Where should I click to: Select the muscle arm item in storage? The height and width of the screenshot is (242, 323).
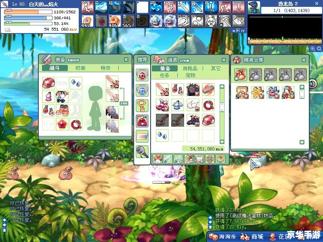tap(273, 92)
